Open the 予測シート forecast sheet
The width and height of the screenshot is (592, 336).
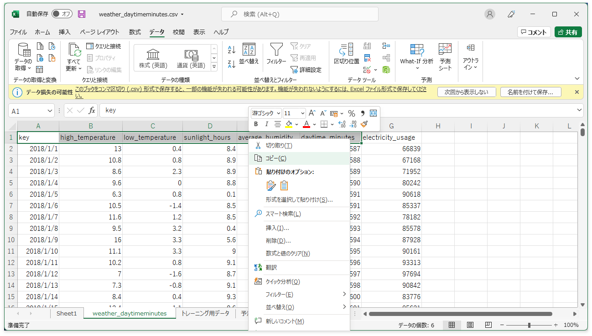(x=445, y=57)
